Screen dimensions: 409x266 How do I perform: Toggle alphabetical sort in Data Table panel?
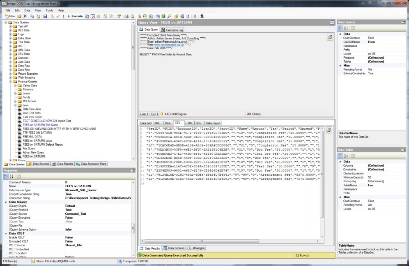coord(346,156)
